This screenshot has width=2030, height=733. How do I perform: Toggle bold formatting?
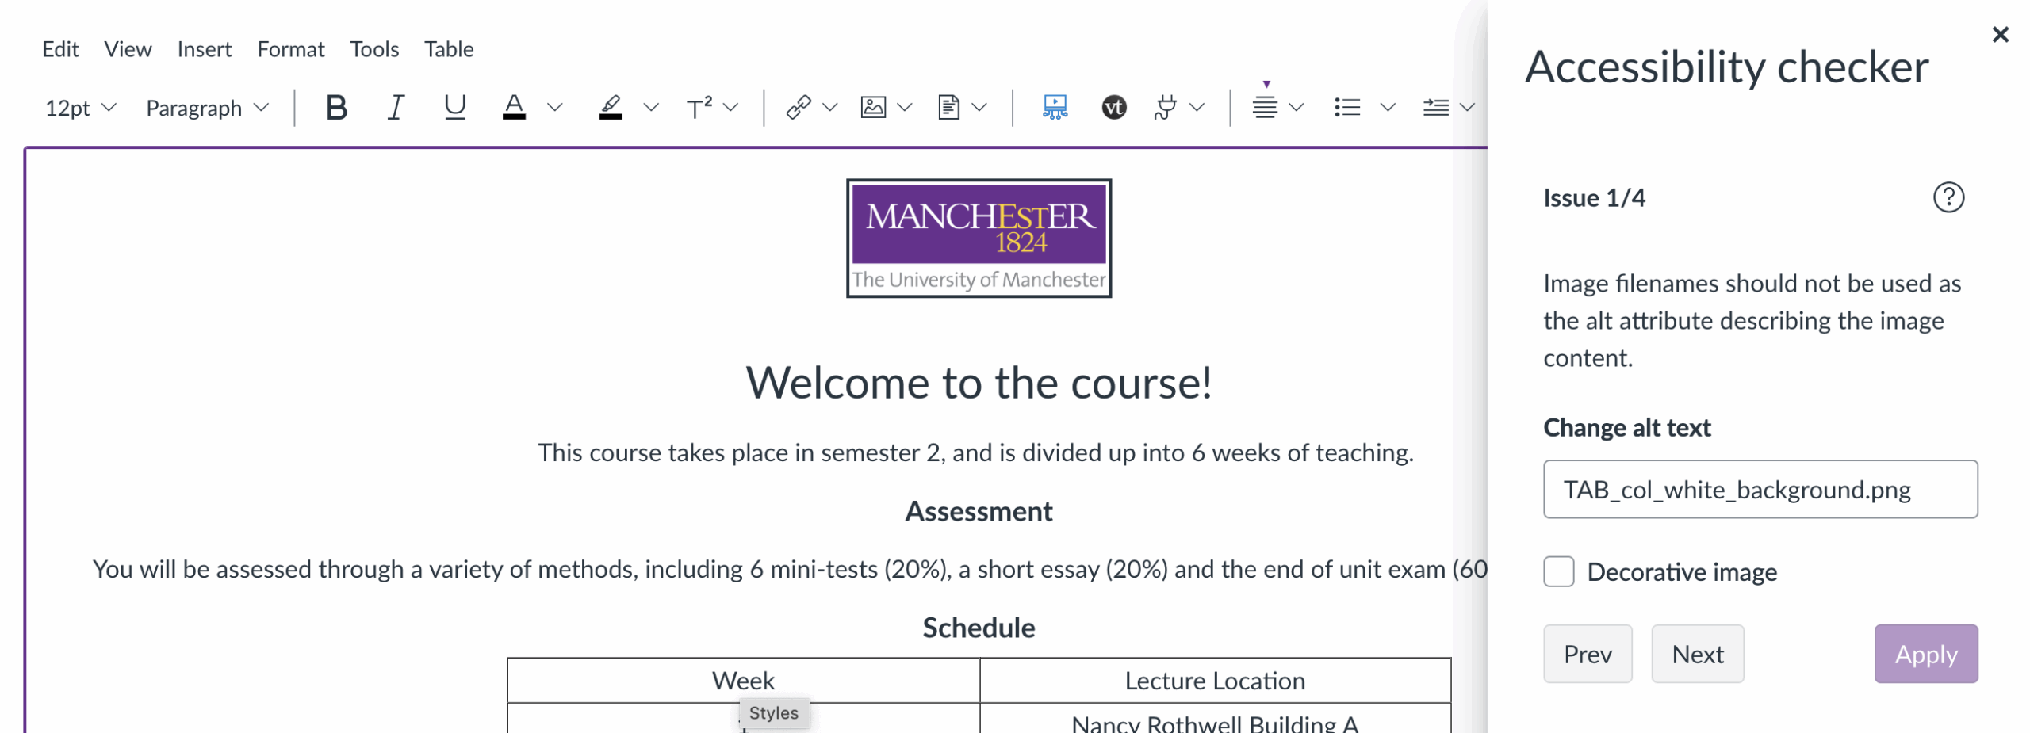336,107
